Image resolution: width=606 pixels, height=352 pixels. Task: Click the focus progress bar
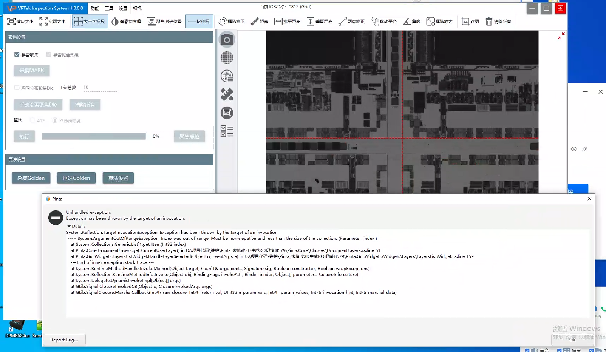coord(94,136)
